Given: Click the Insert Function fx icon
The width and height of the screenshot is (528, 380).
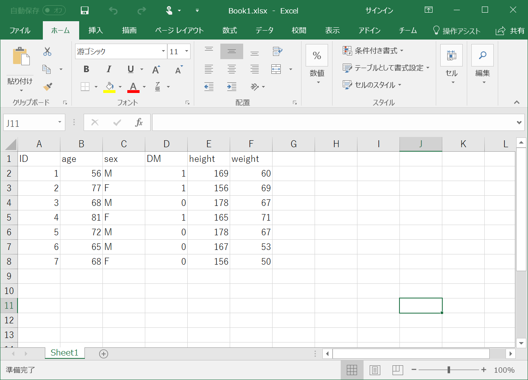Looking at the screenshot, I should [139, 122].
